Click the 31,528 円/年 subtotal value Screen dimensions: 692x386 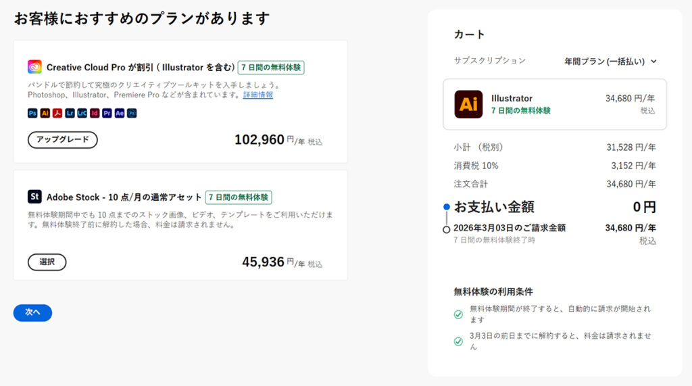[x=631, y=147]
